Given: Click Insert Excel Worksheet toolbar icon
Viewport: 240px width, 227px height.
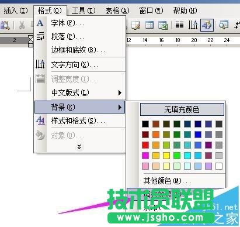Looking at the screenshot, I should (x=163, y=25).
